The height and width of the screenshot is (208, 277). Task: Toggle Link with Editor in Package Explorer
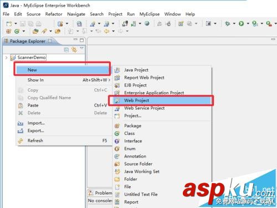point(74,49)
